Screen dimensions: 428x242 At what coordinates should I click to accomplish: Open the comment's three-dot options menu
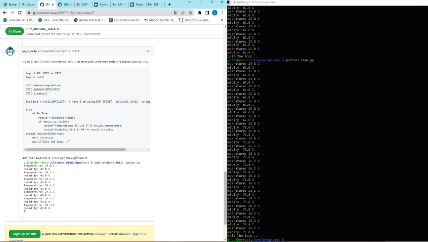(x=147, y=51)
